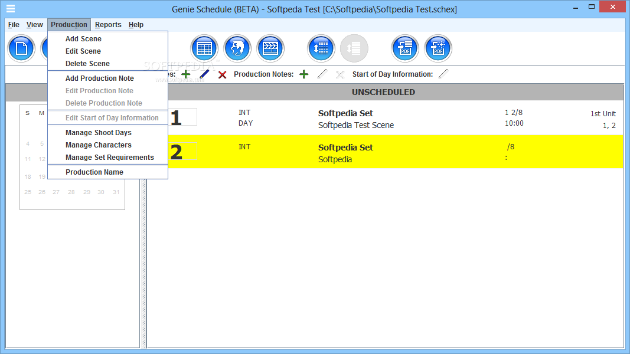Click the DAY label in scene 1
This screenshot has height=354, width=630.
(246, 123)
